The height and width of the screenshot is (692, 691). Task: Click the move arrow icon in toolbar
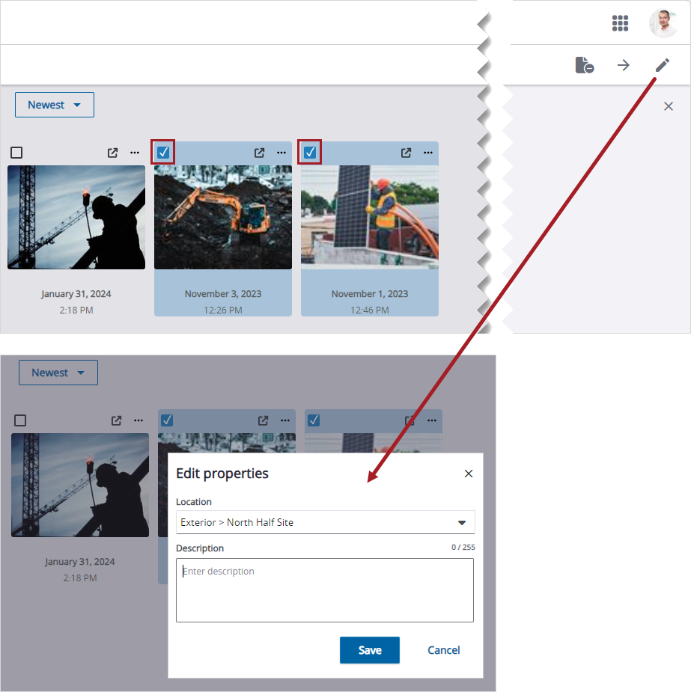pyautogui.click(x=624, y=65)
